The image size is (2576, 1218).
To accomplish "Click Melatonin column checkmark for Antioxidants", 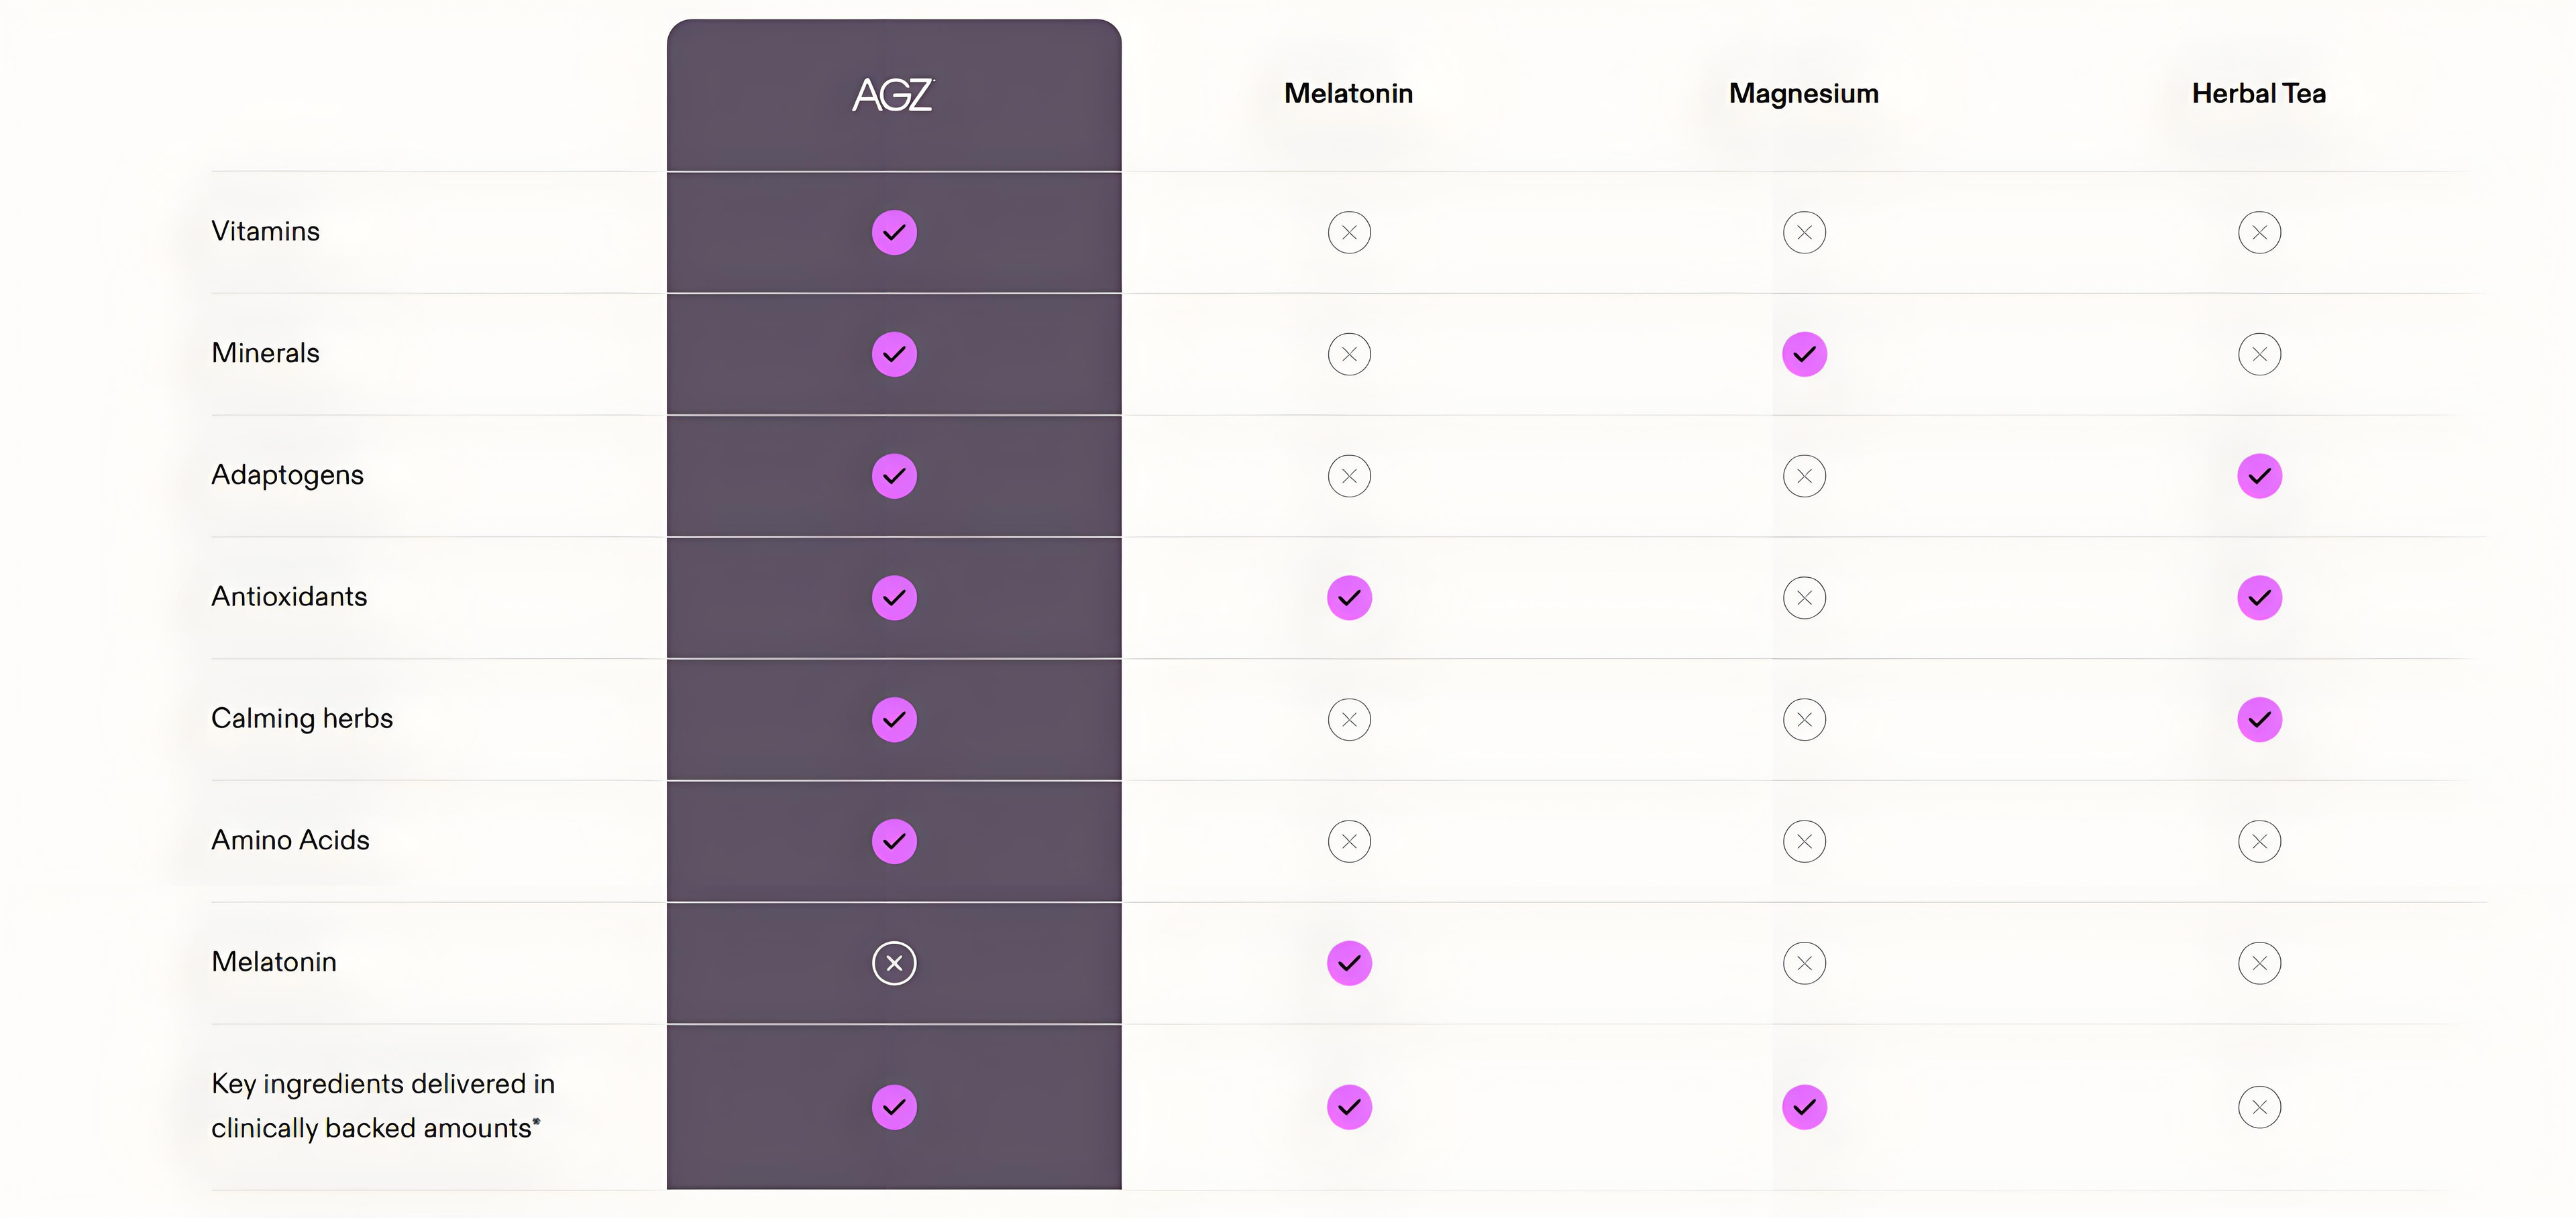I will pyautogui.click(x=1349, y=599).
